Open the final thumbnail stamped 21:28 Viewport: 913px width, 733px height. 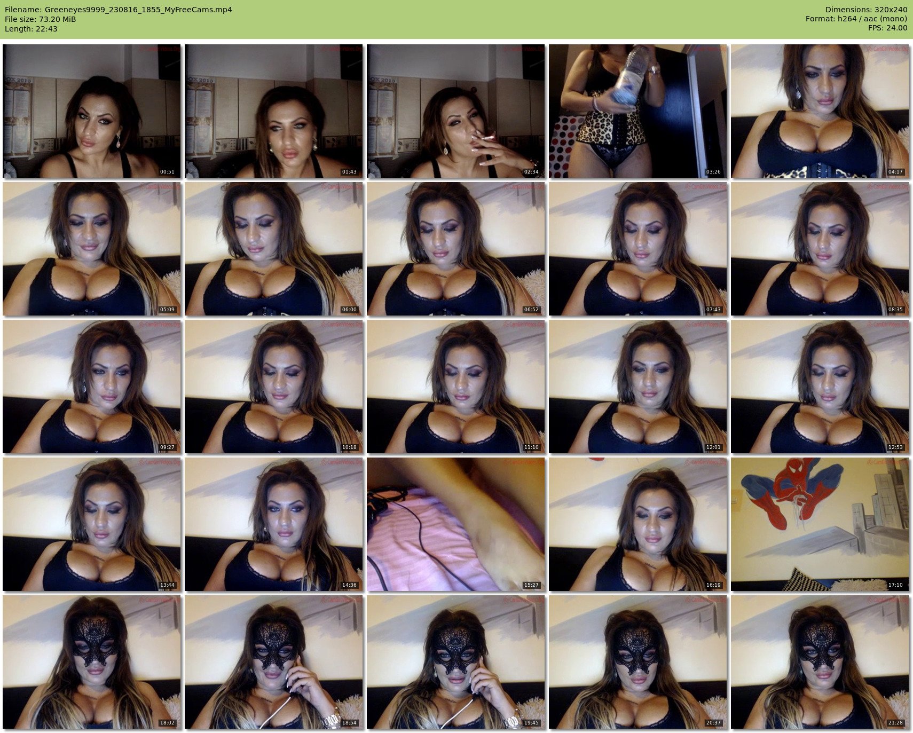820,662
